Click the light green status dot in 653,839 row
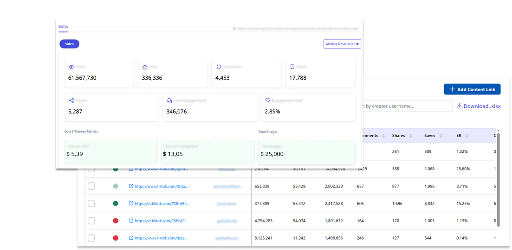The height and width of the screenshot is (250, 512). [x=115, y=186]
